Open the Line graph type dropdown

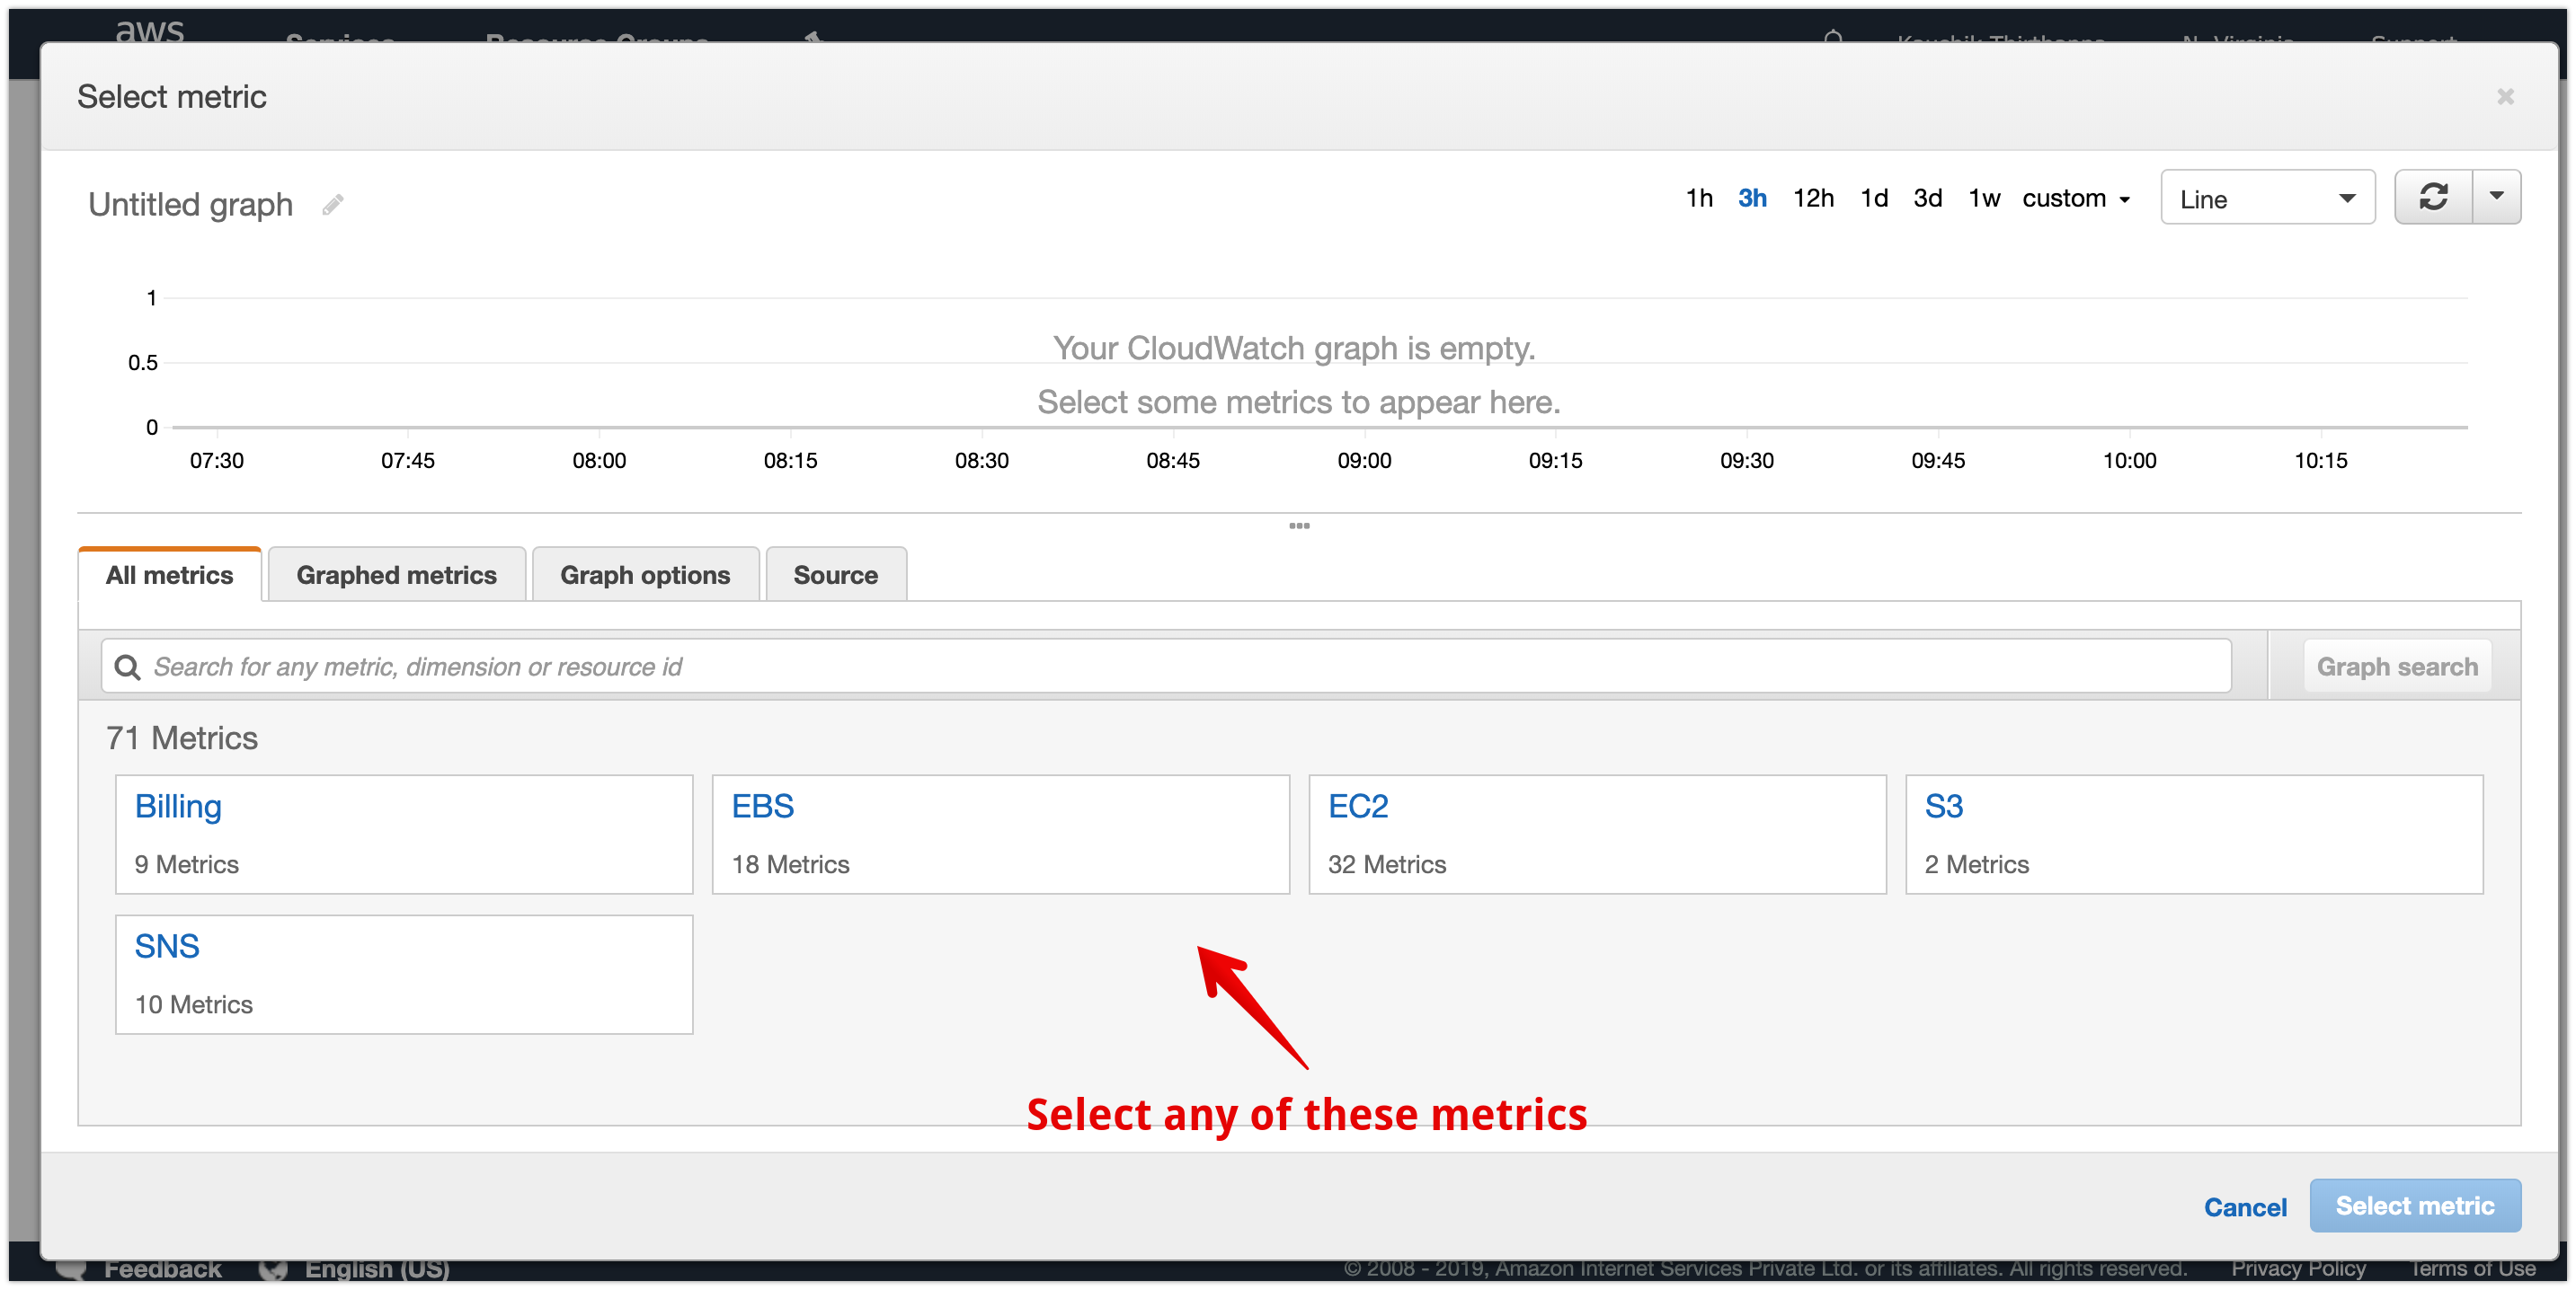tap(2266, 199)
